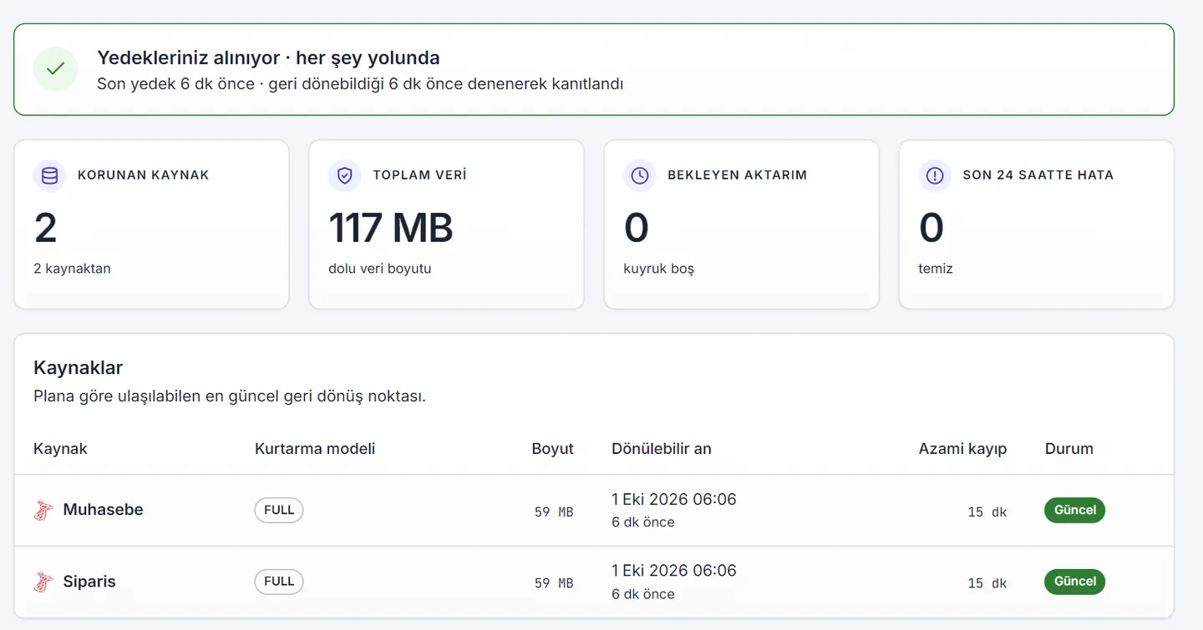Viewport: 1203px width, 630px height.
Task: Click the 'dolu veri boyutu' caption
Action: coord(380,269)
